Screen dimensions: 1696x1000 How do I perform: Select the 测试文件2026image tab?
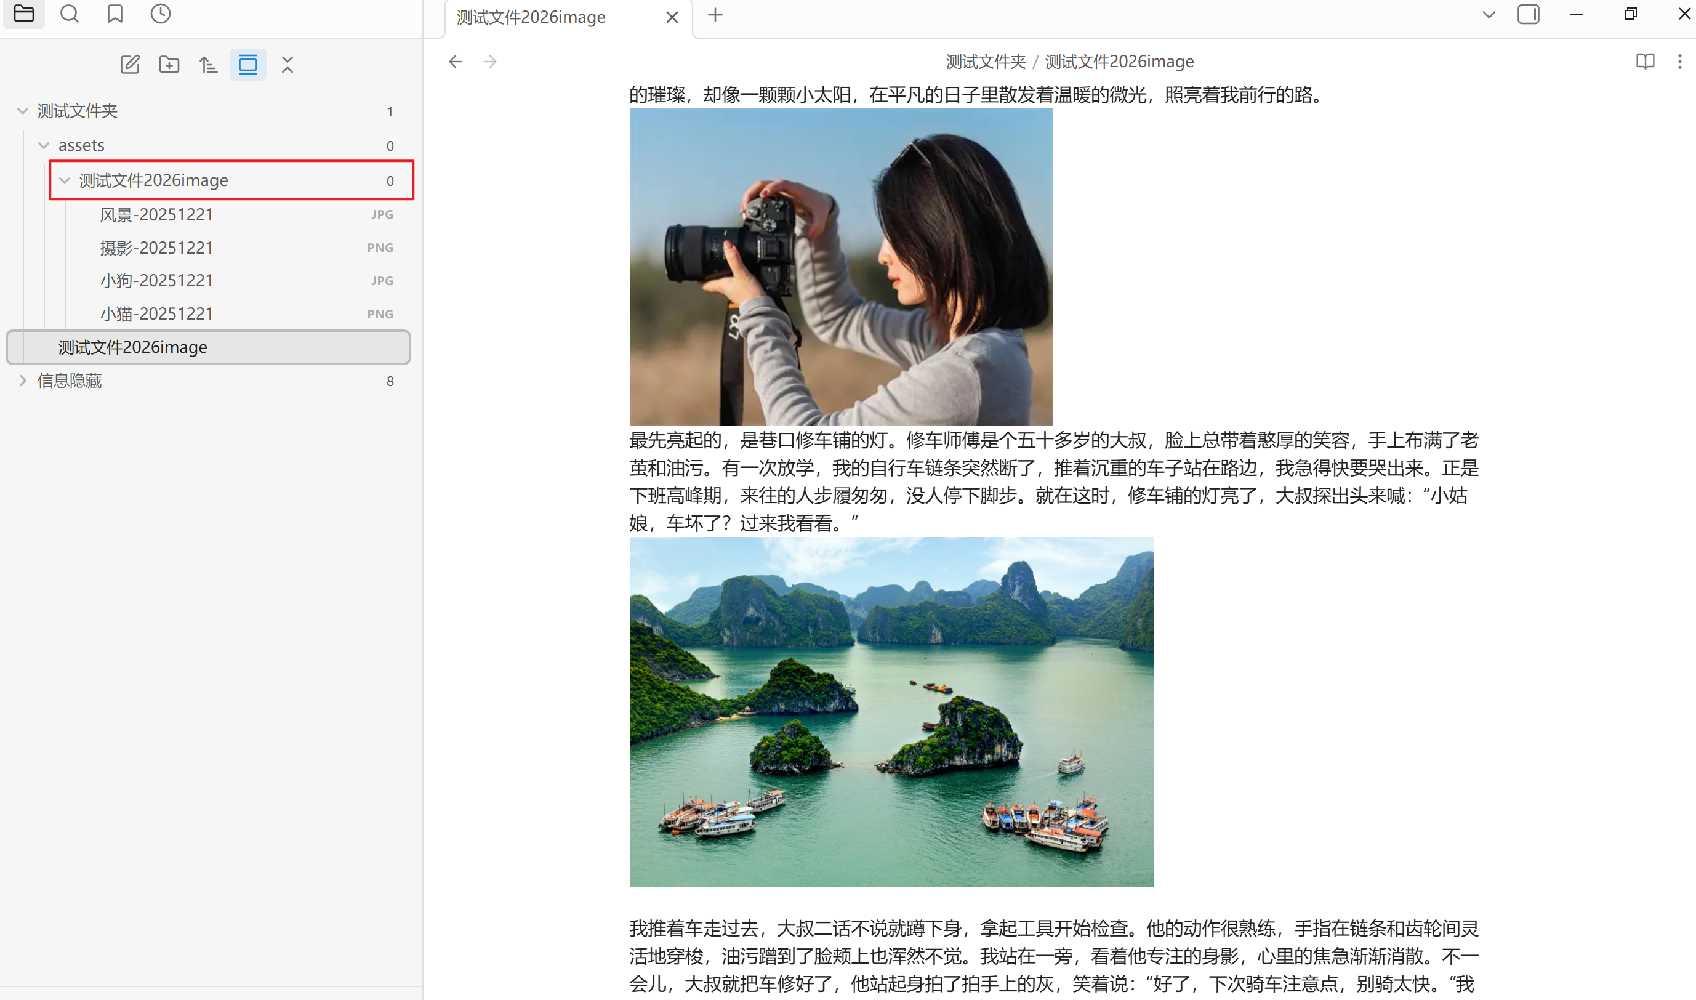pos(531,17)
